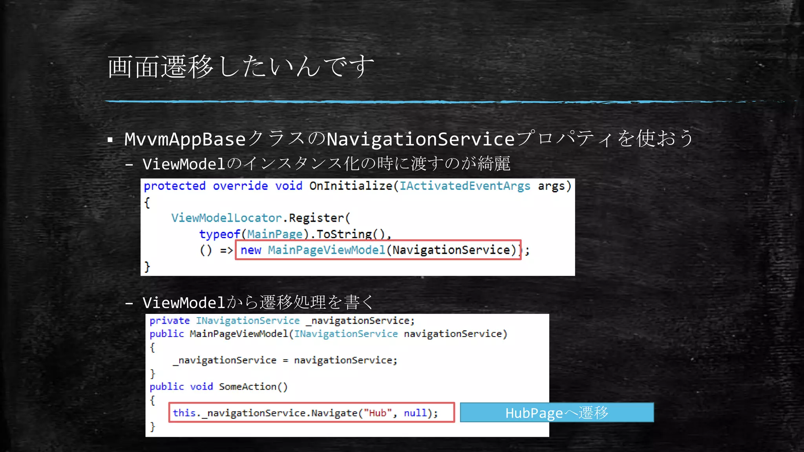Click the blue HubPageへ遷移 callout box

pos(557,412)
